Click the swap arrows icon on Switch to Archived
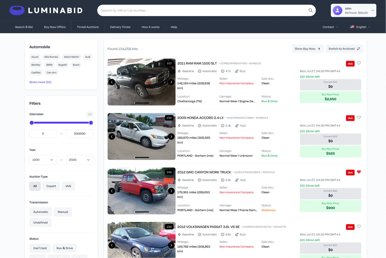 coord(358,49)
